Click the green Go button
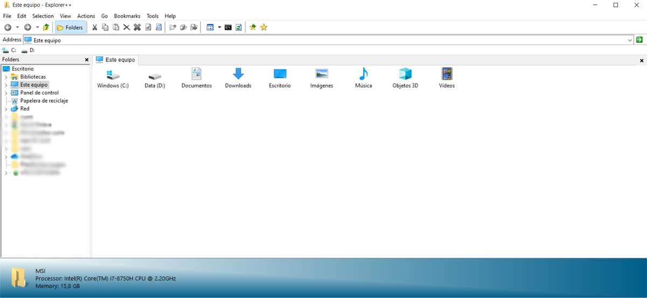Viewport: 647px width, 298px height. point(639,40)
